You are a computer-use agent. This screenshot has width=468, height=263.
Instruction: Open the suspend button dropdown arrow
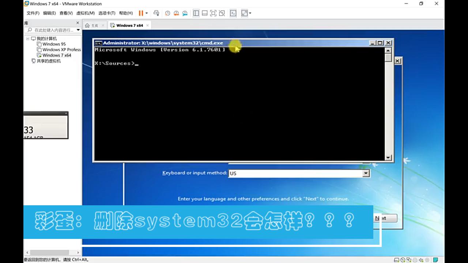pyautogui.click(x=146, y=13)
